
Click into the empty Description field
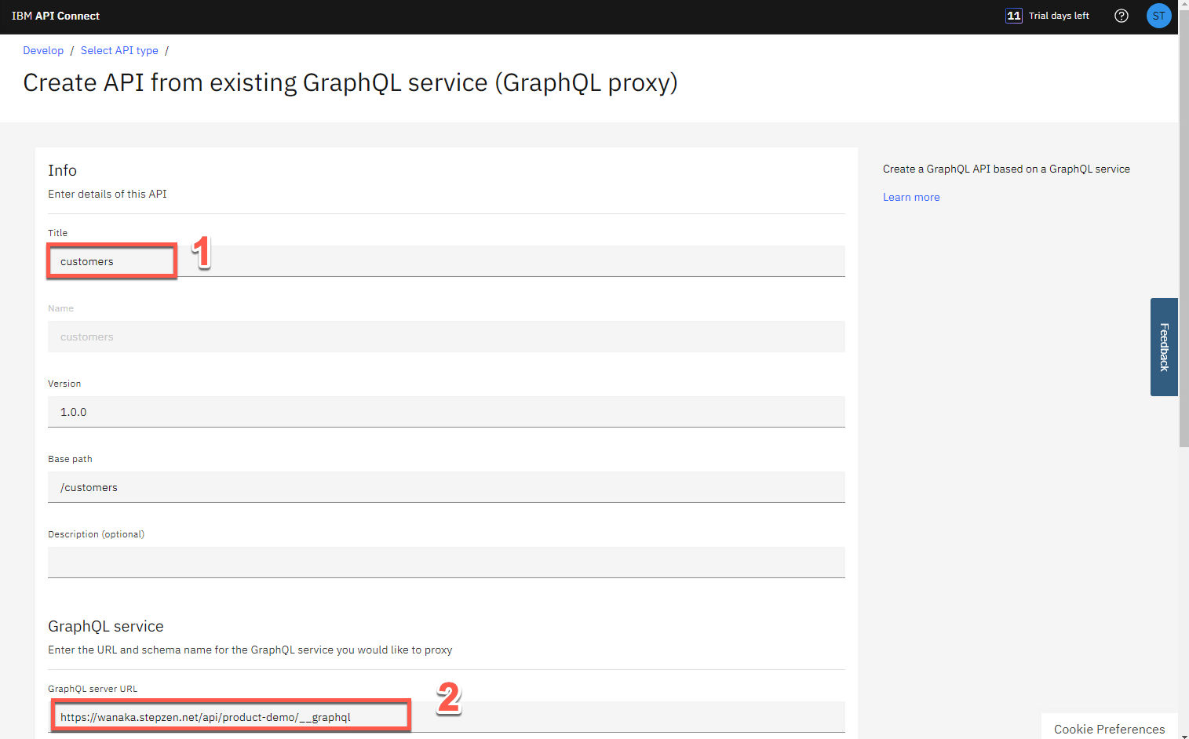click(x=446, y=562)
